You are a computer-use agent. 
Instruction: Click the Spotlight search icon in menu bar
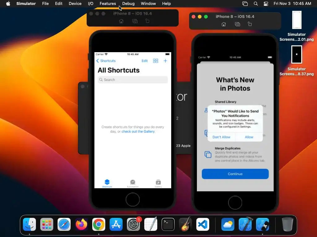255,4
